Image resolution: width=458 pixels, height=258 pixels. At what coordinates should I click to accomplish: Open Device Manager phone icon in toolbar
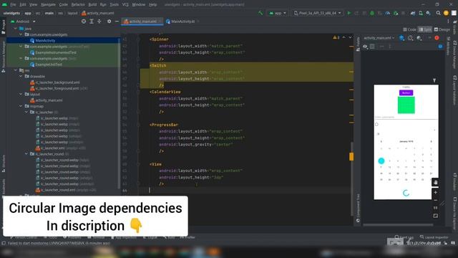pos(421,13)
